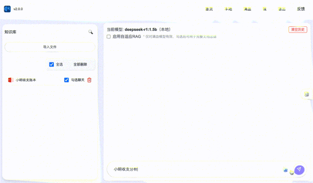The image size is (313, 183).
Task: Open the nav tab between 本地 and 我
Action: [247, 9]
